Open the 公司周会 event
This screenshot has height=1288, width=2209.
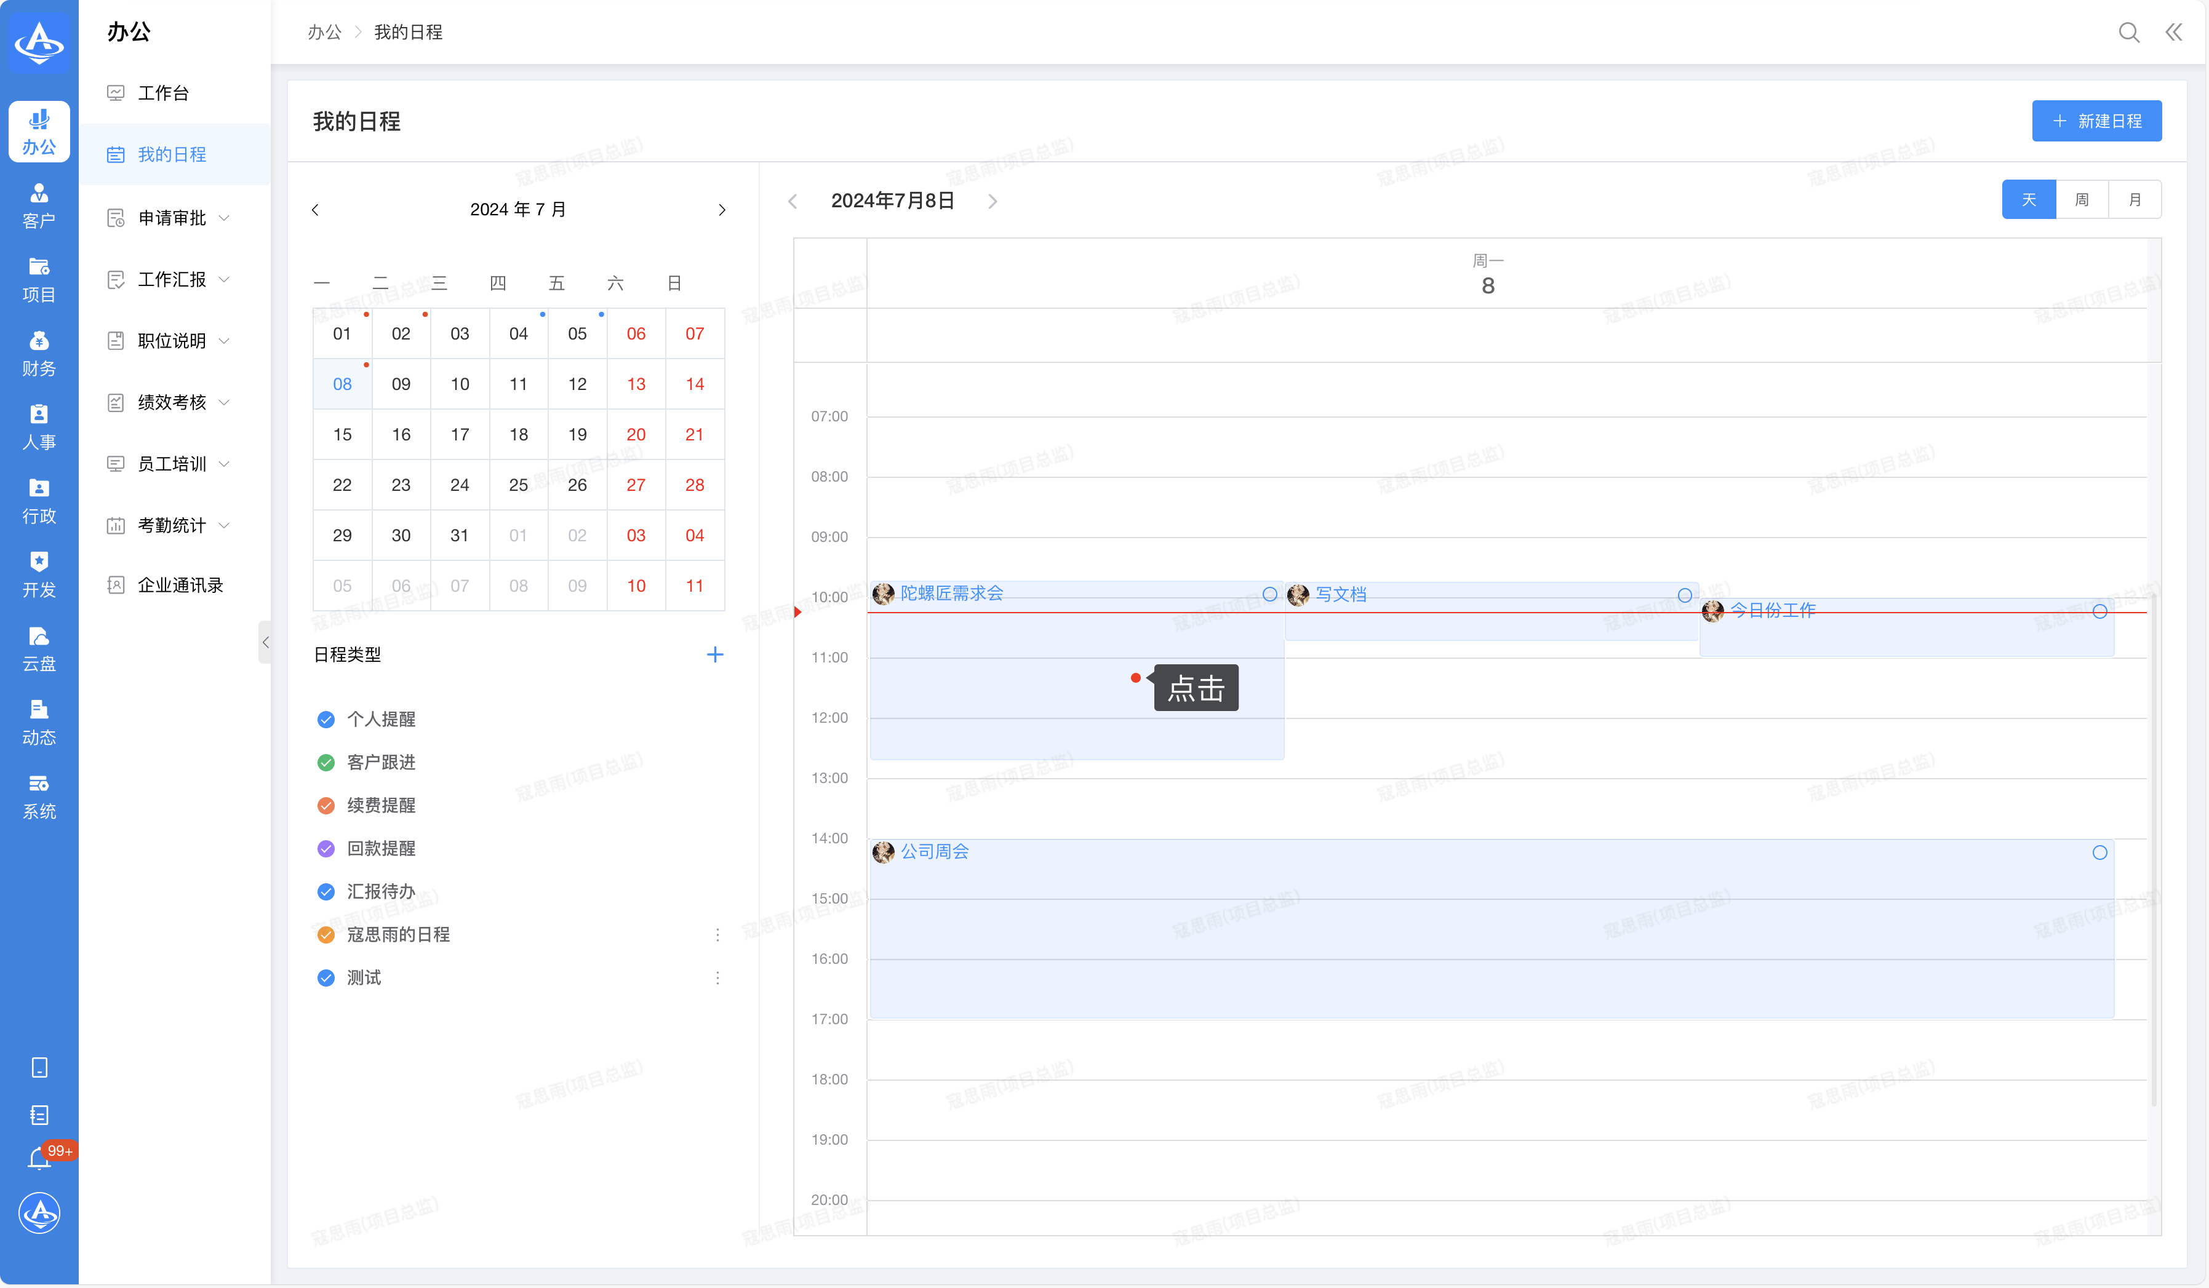(x=935, y=852)
